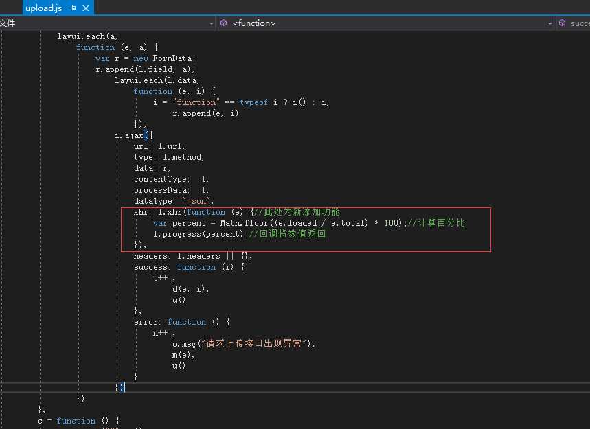This screenshot has height=429, width=590.
Task: Click the 'headers: l.headers || {}' line
Action: click(193, 256)
